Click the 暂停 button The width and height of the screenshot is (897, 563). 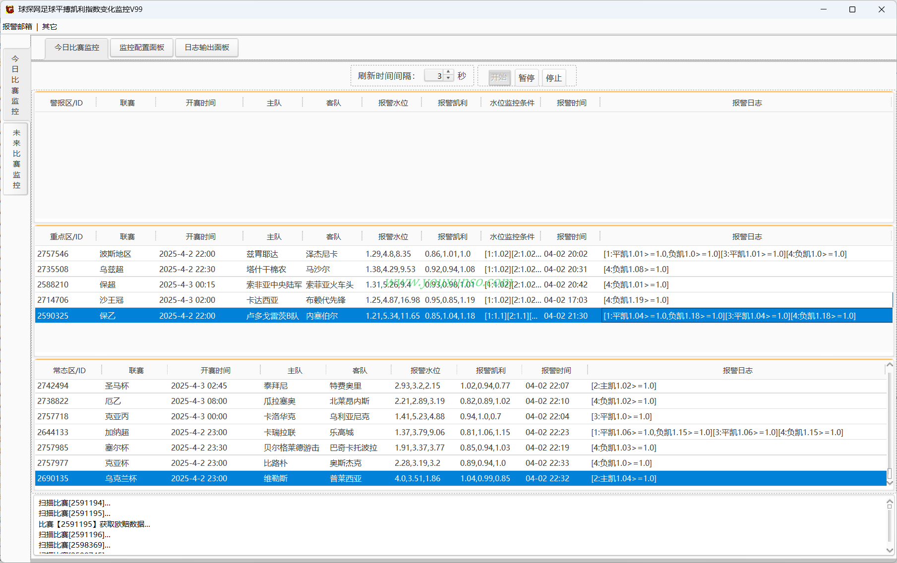[x=527, y=78]
